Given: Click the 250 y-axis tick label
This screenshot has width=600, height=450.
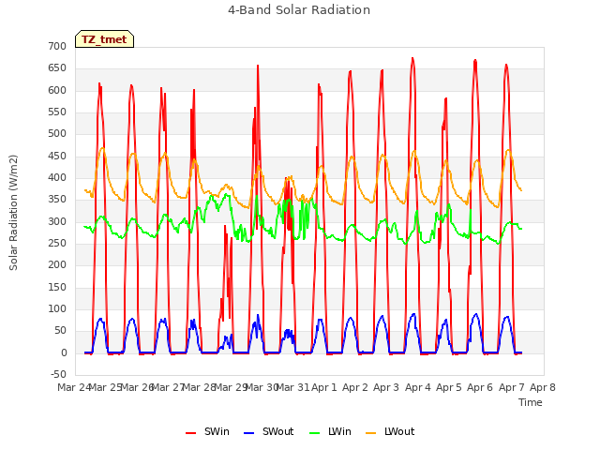Looking at the screenshot, I should 57,244.
